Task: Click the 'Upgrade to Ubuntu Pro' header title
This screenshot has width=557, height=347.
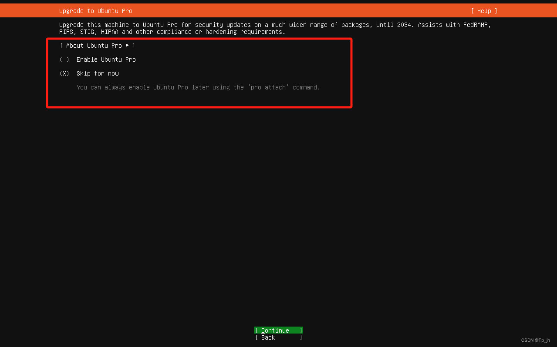Action: tap(96, 11)
